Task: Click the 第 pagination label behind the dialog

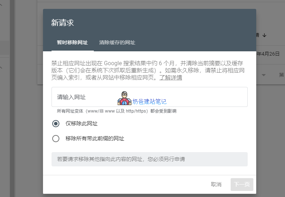Action: coord(281,75)
